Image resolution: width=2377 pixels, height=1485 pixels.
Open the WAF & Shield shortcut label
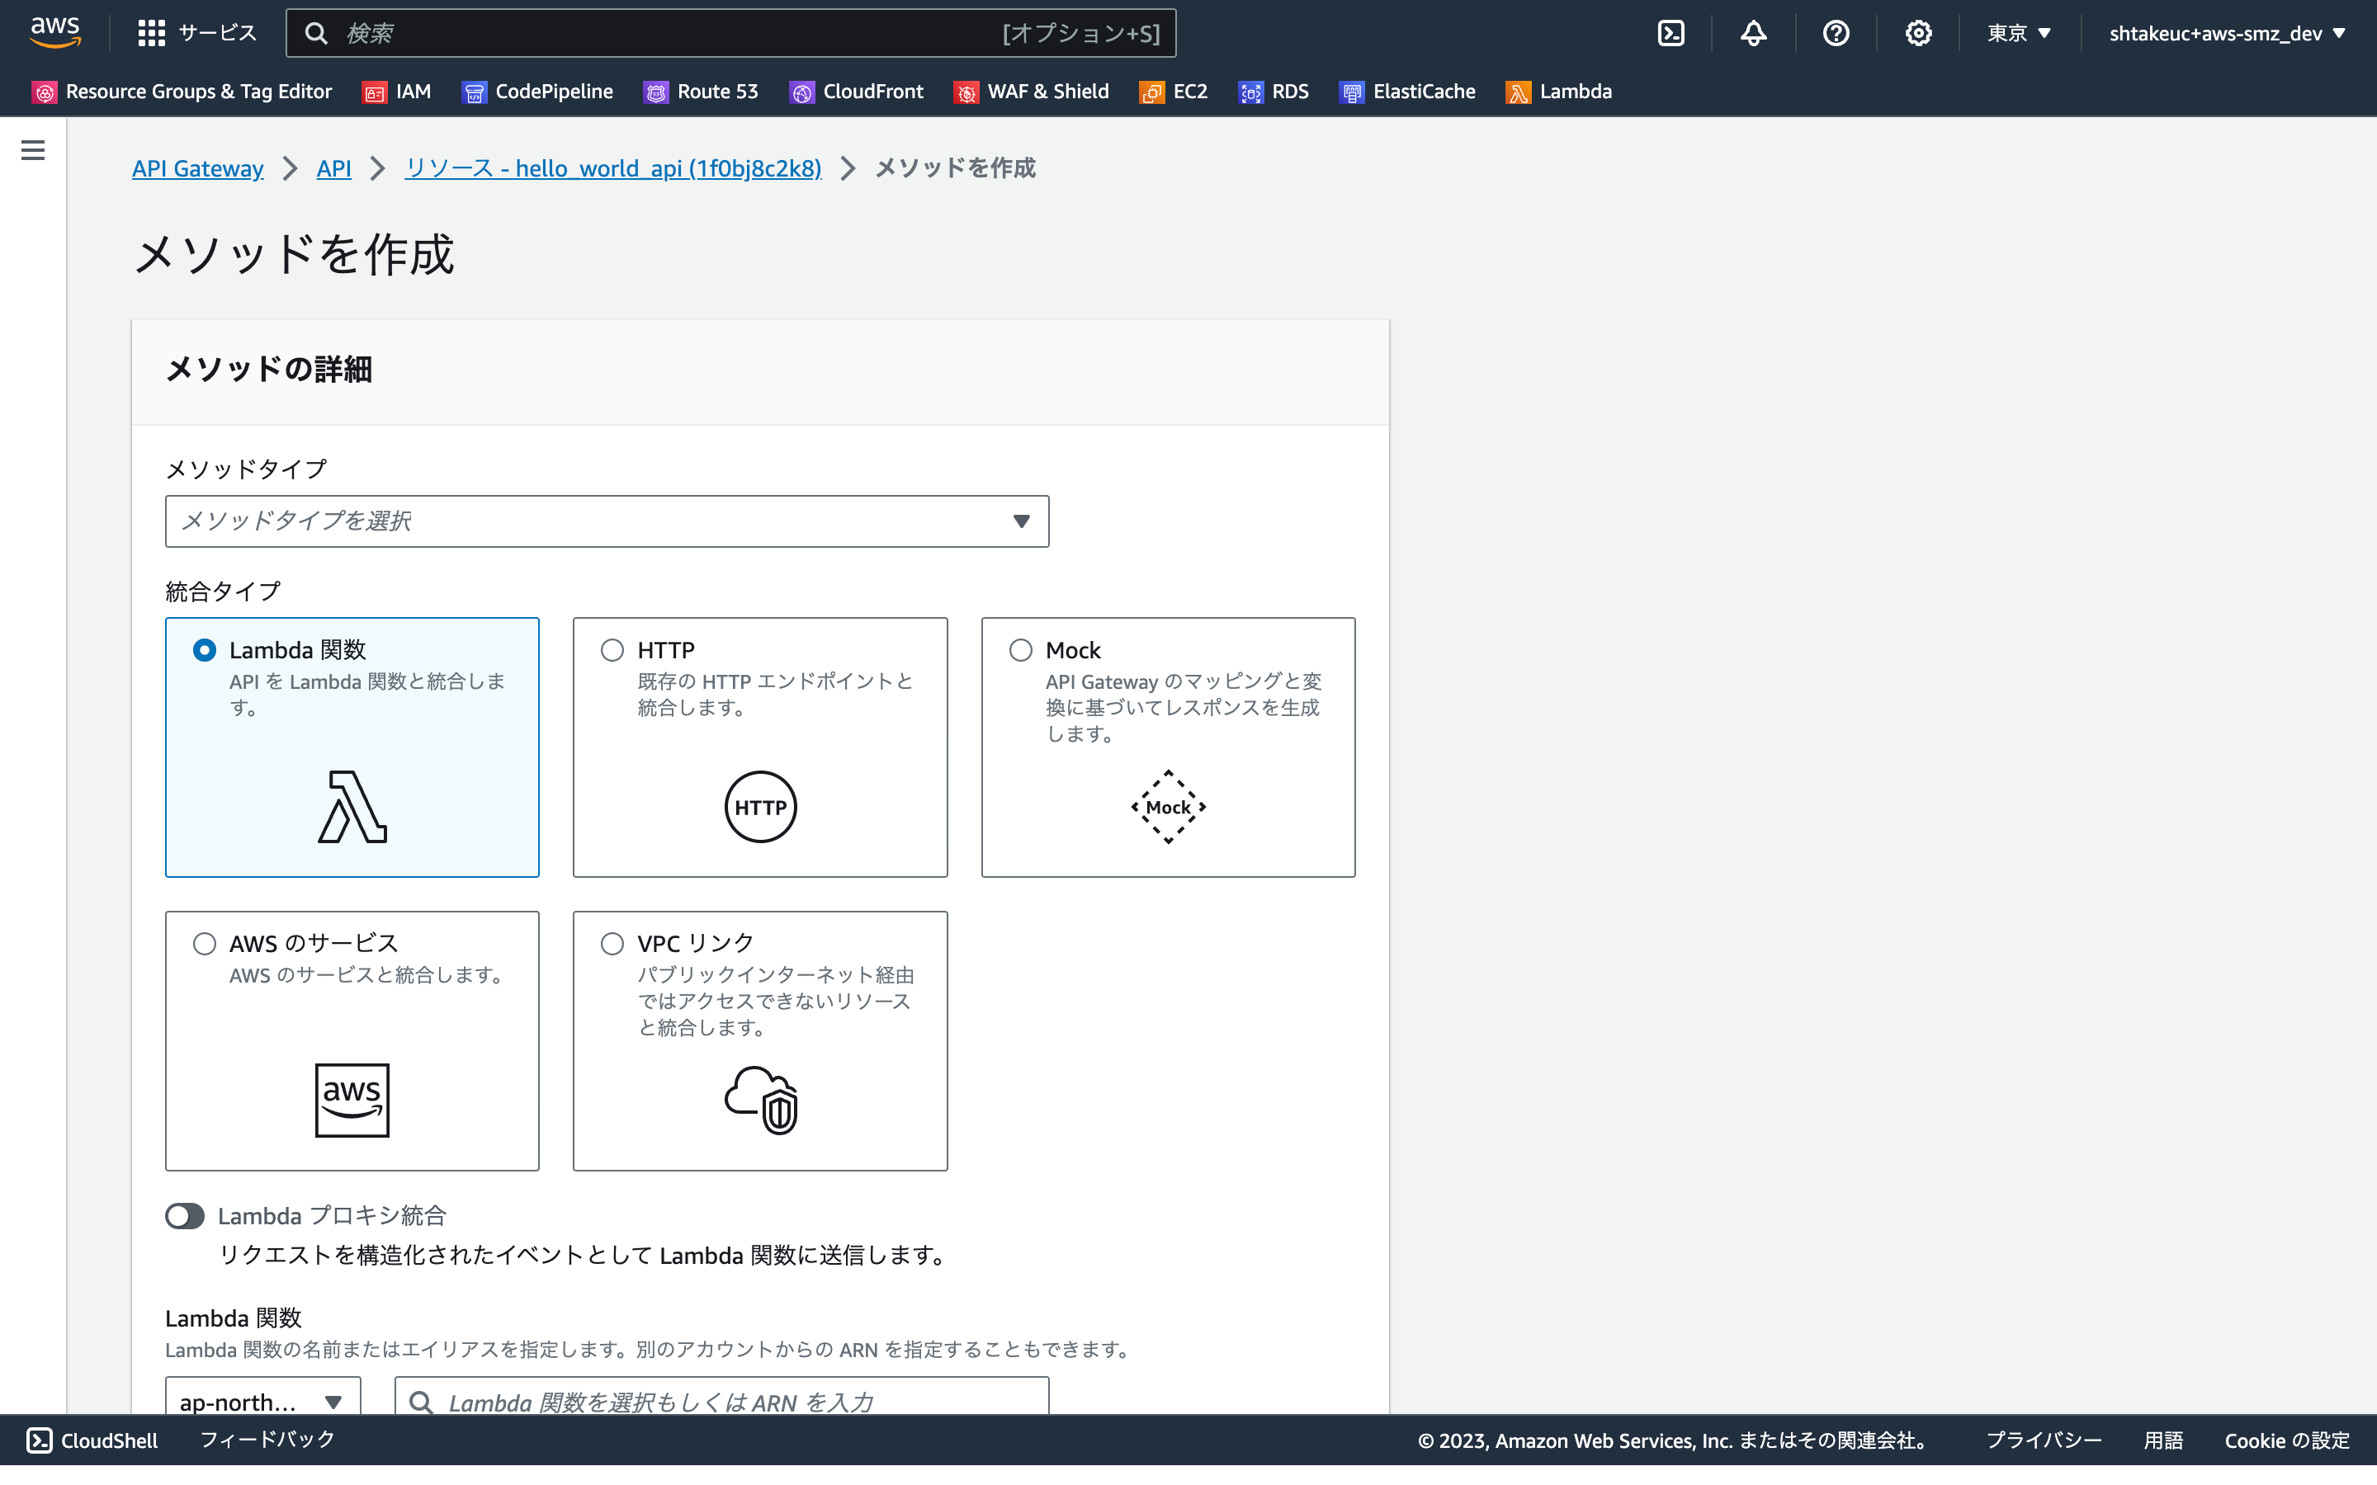tap(1048, 92)
